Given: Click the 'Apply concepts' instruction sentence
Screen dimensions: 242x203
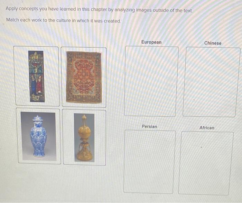Looking at the screenshot, I should (x=99, y=10).
